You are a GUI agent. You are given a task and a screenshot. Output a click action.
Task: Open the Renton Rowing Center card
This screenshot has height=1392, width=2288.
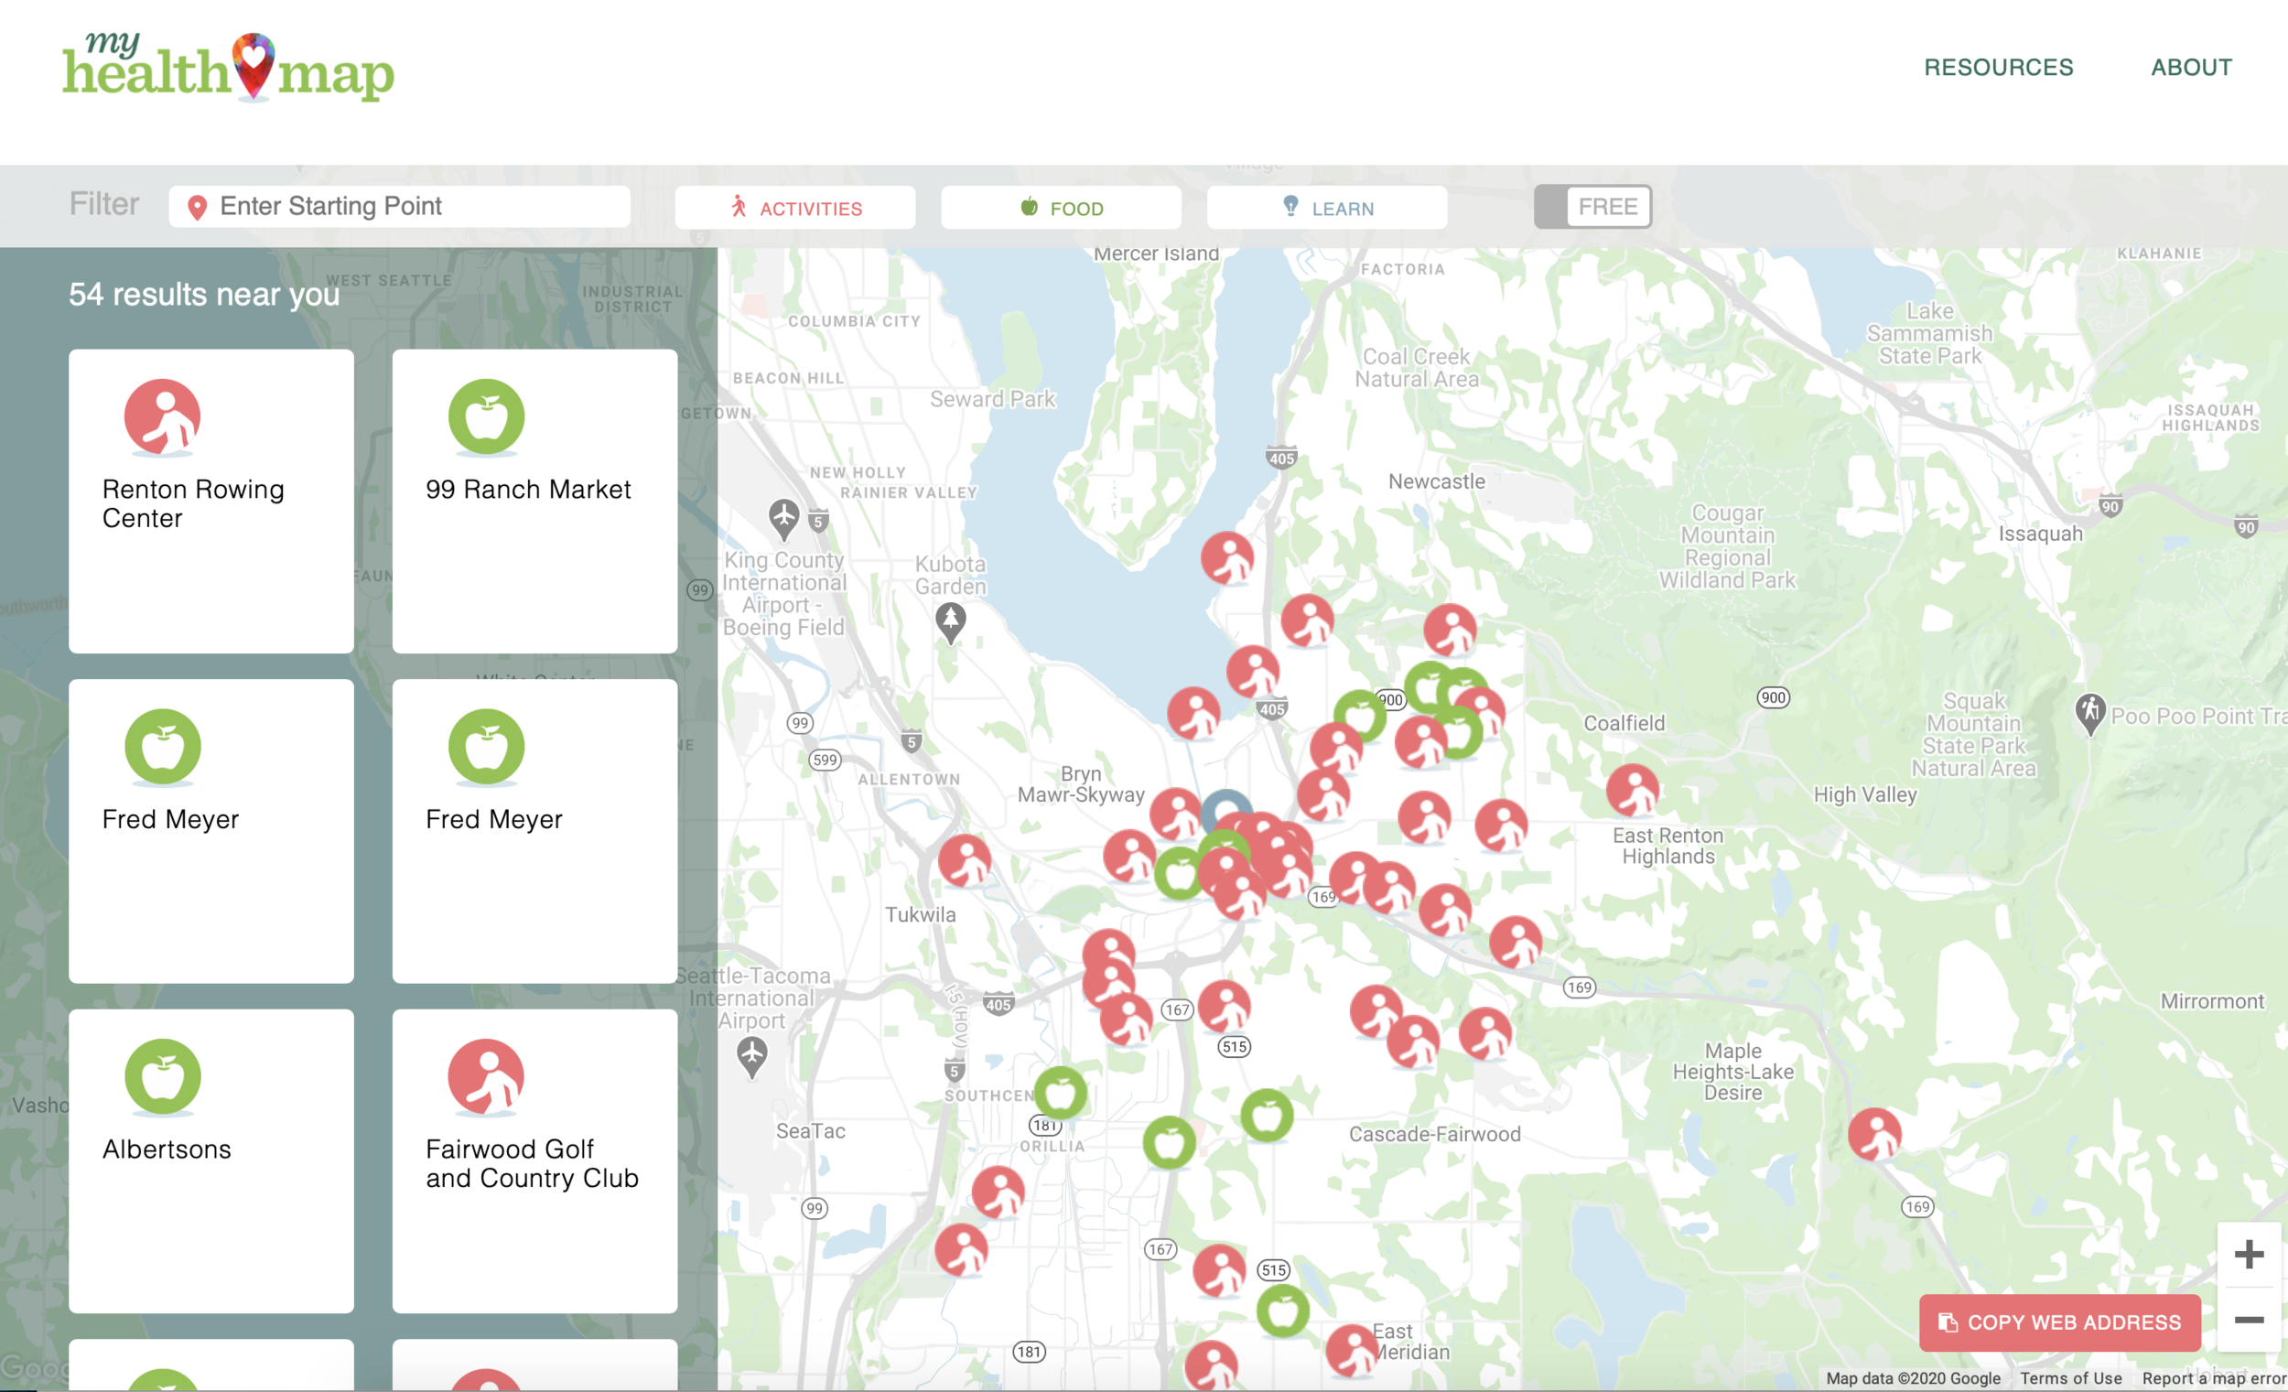(210, 501)
